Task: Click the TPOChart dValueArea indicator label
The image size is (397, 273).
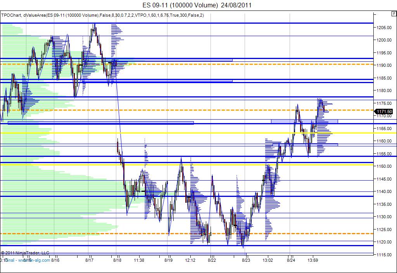Action: click(x=102, y=15)
